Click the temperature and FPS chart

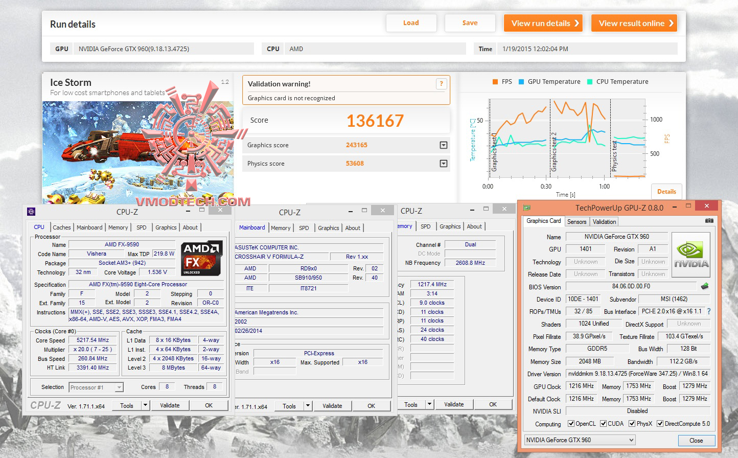567,138
